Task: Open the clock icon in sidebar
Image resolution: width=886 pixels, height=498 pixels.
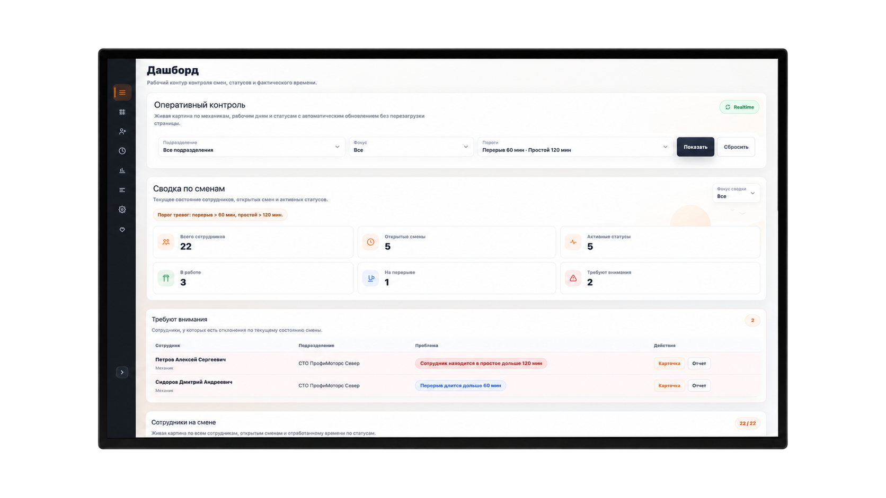Action: 122,151
